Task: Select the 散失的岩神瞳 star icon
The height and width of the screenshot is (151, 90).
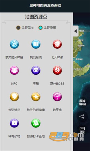Action: click(36, 97)
